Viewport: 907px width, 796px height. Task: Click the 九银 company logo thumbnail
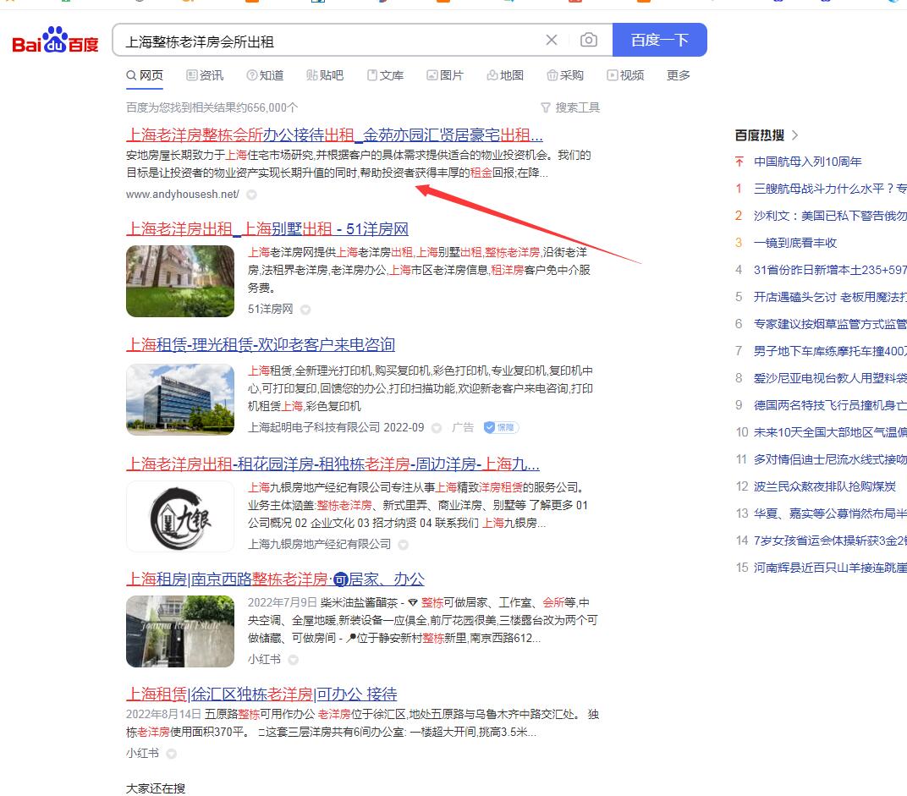pos(180,516)
